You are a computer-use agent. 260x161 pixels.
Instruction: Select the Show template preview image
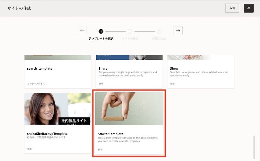pyautogui.click(x=201, y=58)
